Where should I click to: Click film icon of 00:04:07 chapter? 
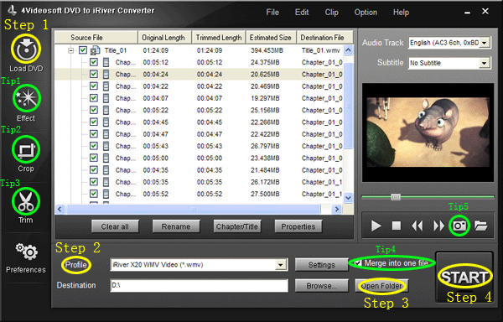pyautogui.click(x=106, y=98)
